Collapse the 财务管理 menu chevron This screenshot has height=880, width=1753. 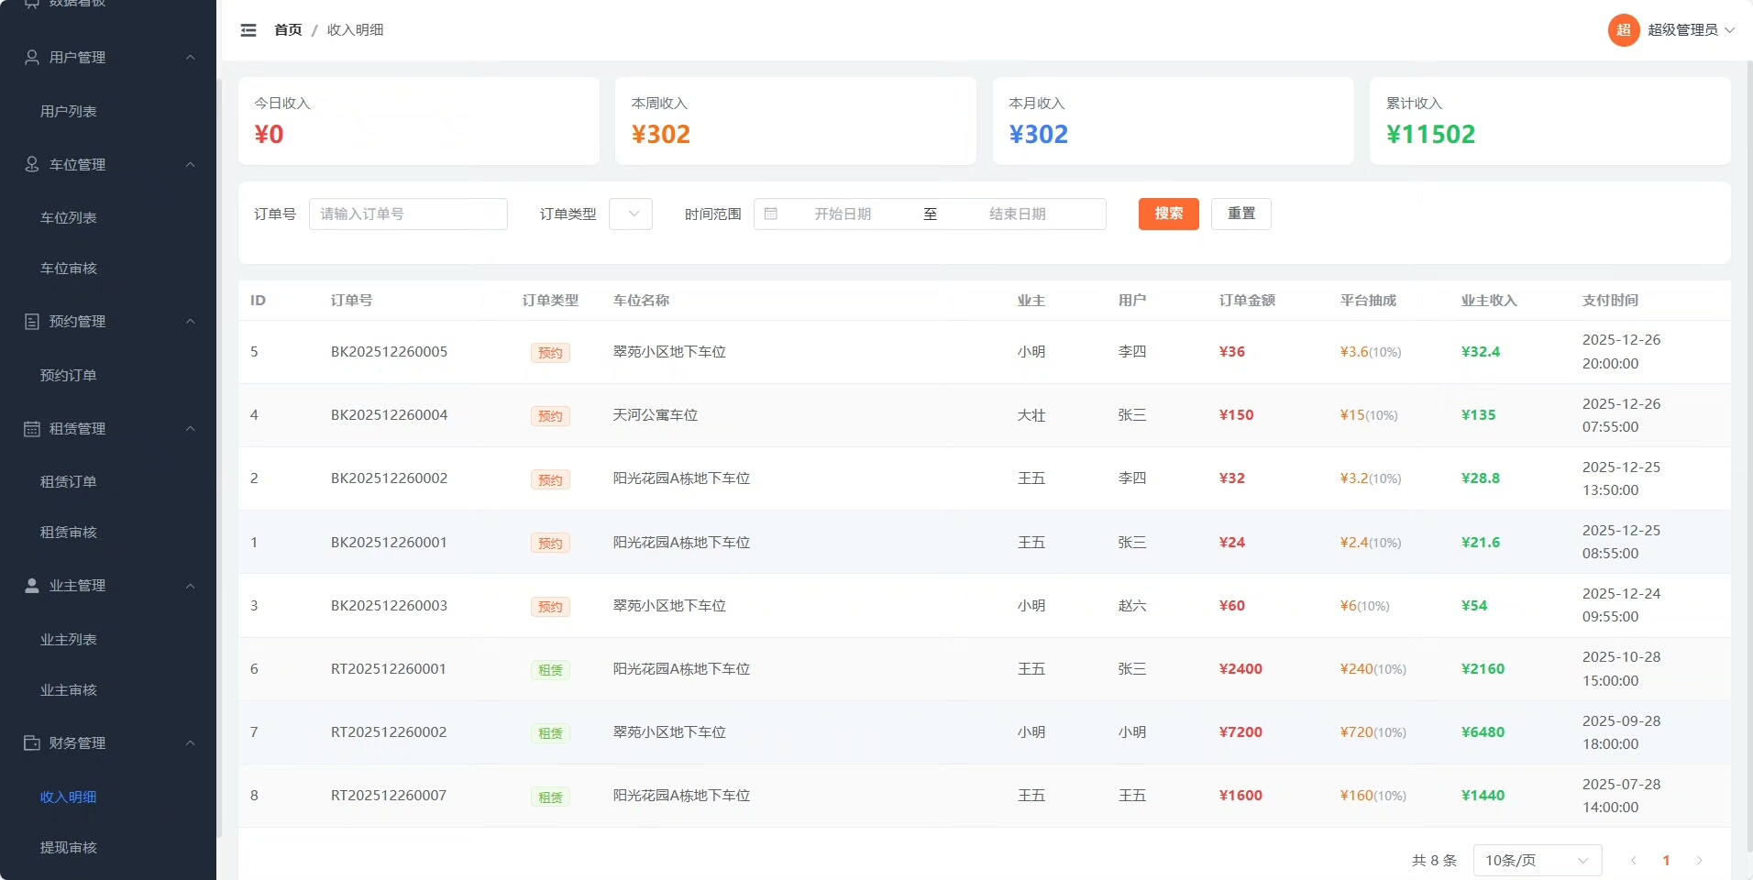tap(191, 742)
